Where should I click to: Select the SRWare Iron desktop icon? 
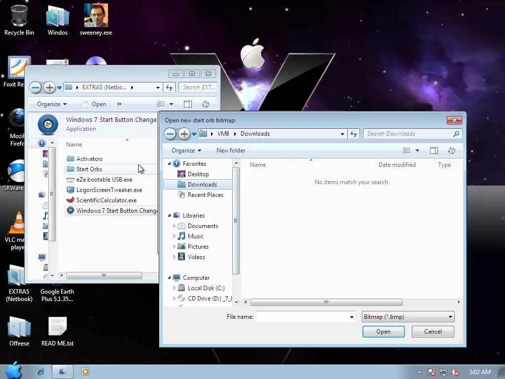[14, 175]
